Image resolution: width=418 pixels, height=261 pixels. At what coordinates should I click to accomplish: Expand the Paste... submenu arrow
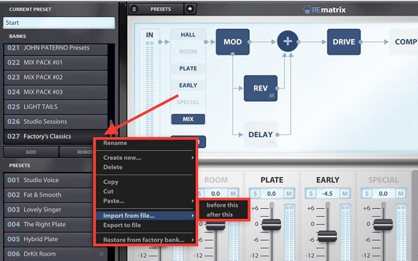pos(192,201)
